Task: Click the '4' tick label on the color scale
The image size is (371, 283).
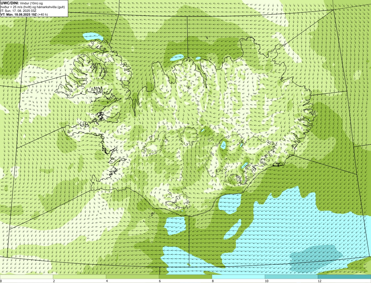Action: [x=107, y=281]
